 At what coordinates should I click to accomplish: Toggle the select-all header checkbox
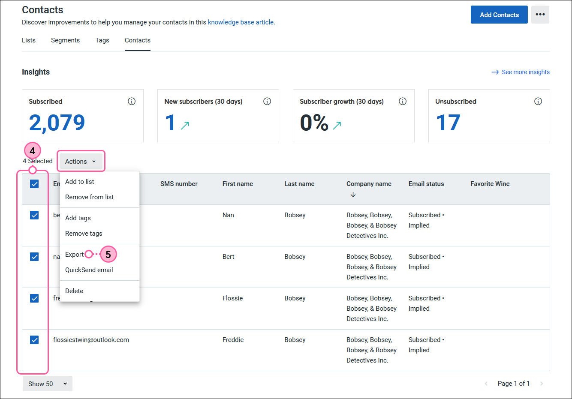pyautogui.click(x=34, y=184)
